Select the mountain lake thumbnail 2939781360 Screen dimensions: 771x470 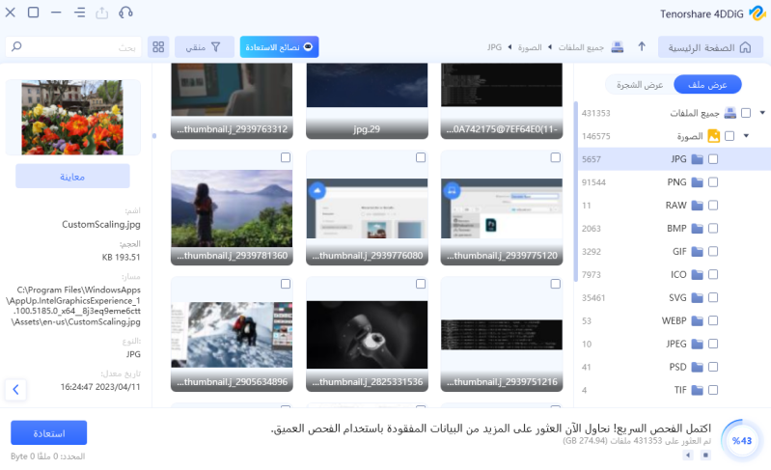[x=232, y=207]
